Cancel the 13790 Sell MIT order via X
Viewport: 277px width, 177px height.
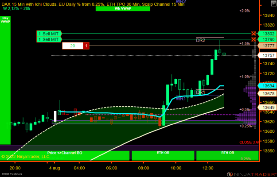point(254,39)
